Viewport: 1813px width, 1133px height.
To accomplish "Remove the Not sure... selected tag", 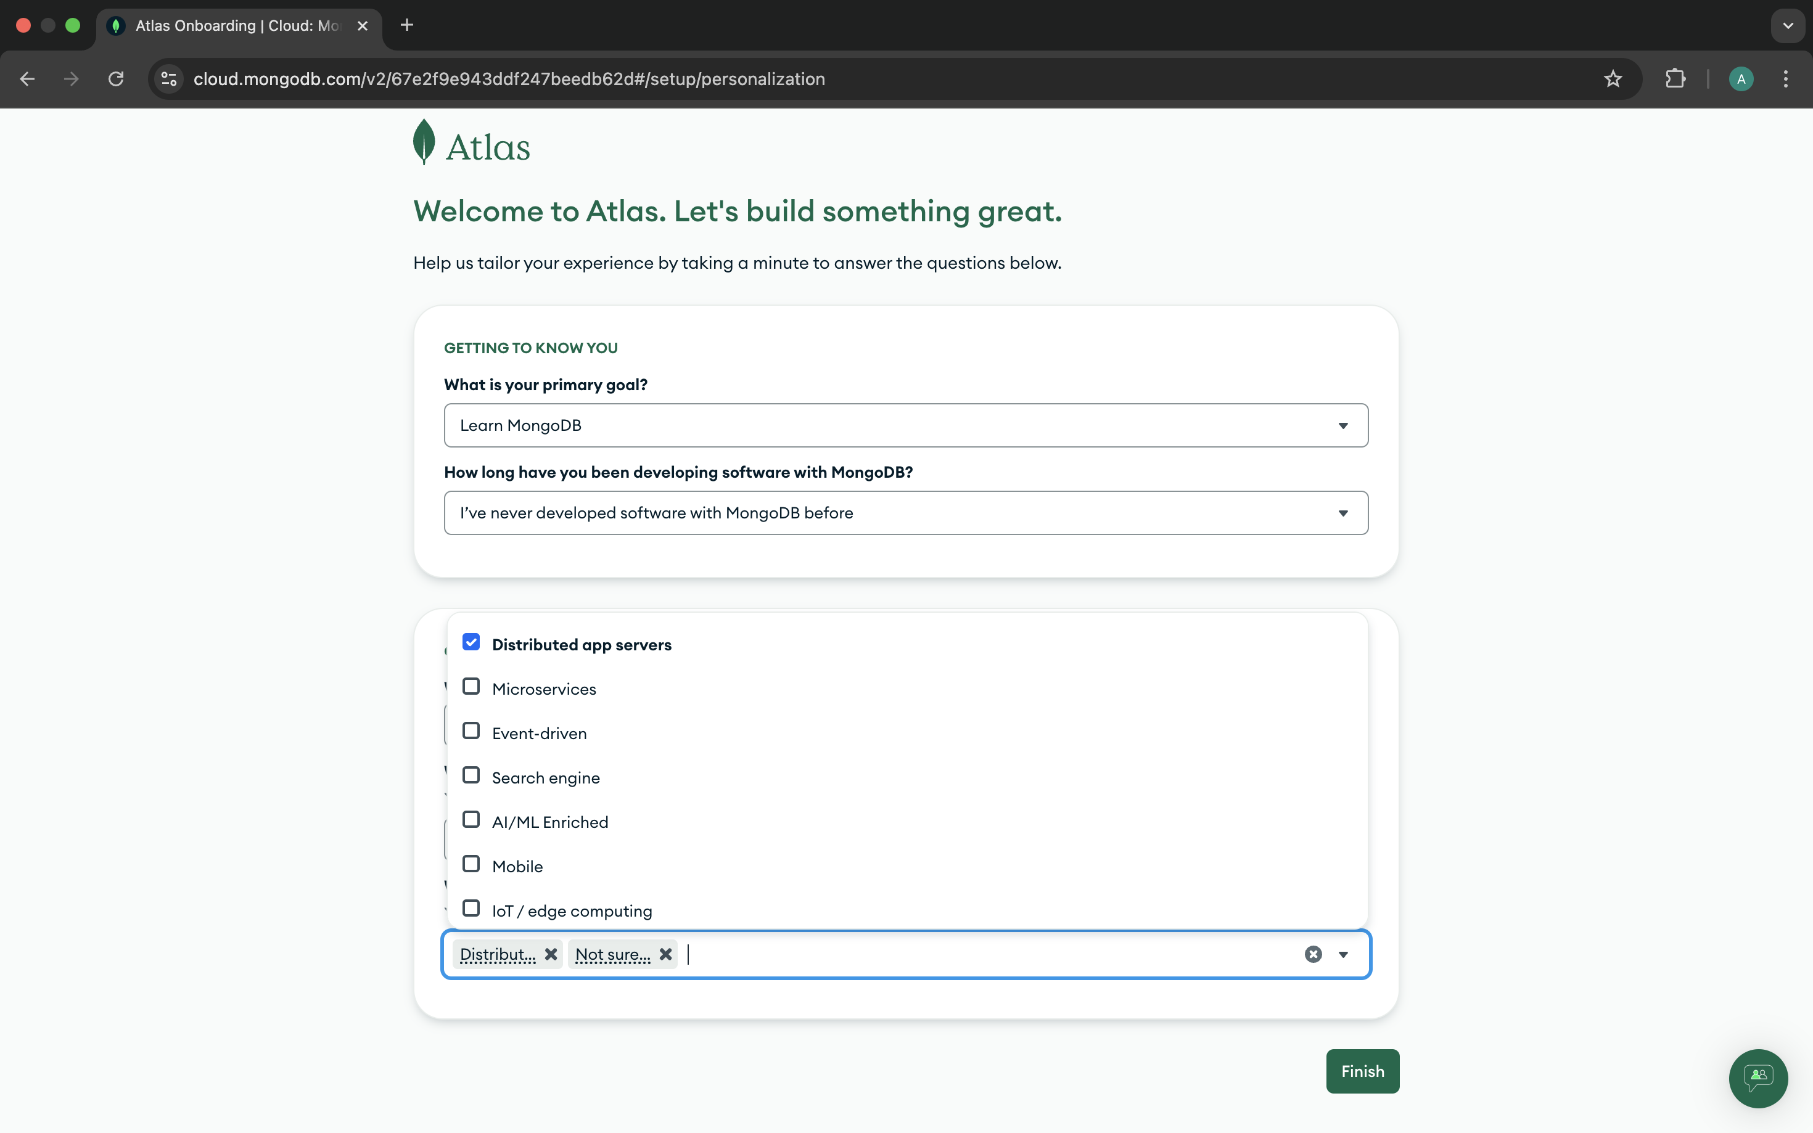I will tap(665, 954).
